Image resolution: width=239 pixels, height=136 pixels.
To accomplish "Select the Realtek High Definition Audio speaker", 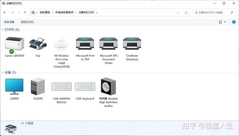I will (x=108, y=92).
